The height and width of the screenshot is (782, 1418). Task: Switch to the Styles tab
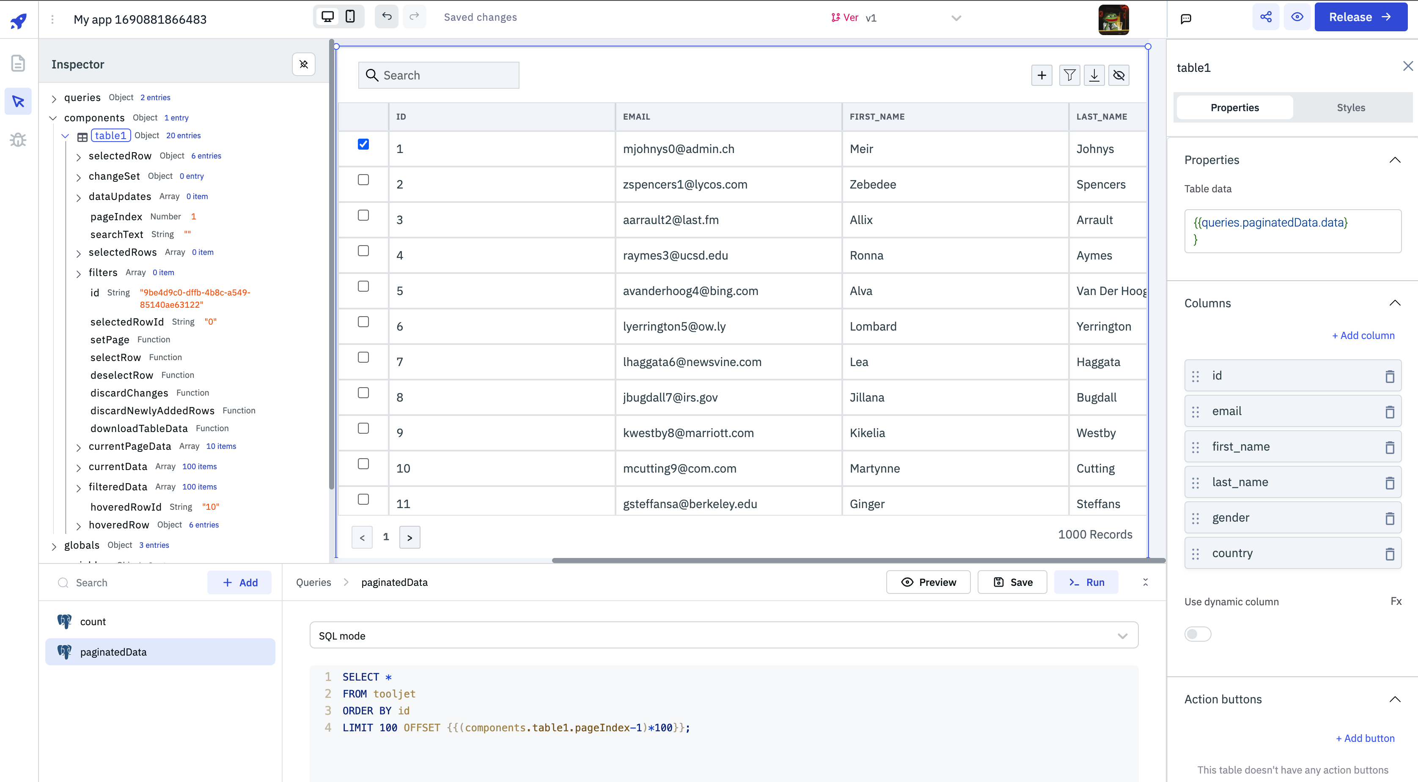1350,108
